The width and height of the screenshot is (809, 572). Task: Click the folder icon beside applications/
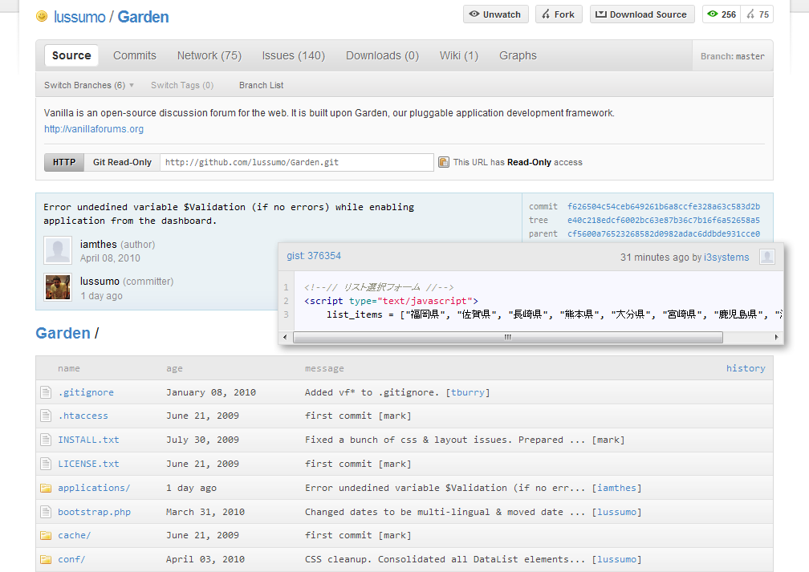pos(47,487)
